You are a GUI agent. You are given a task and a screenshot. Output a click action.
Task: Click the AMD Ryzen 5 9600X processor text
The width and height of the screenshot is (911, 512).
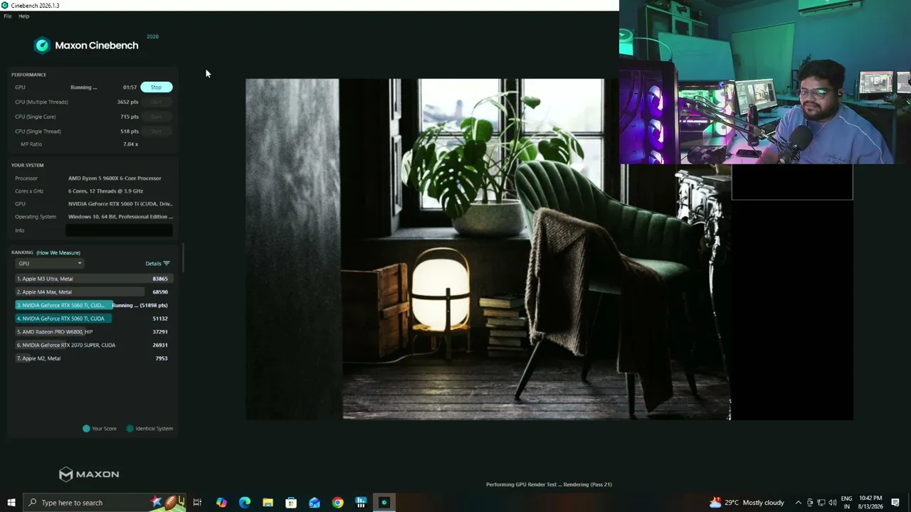coord(115,178)
